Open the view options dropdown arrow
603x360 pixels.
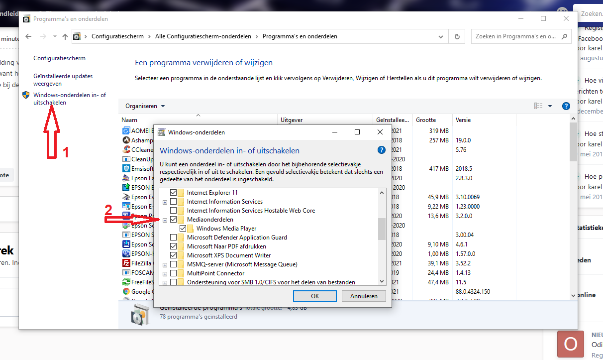[x=550, y=106]
